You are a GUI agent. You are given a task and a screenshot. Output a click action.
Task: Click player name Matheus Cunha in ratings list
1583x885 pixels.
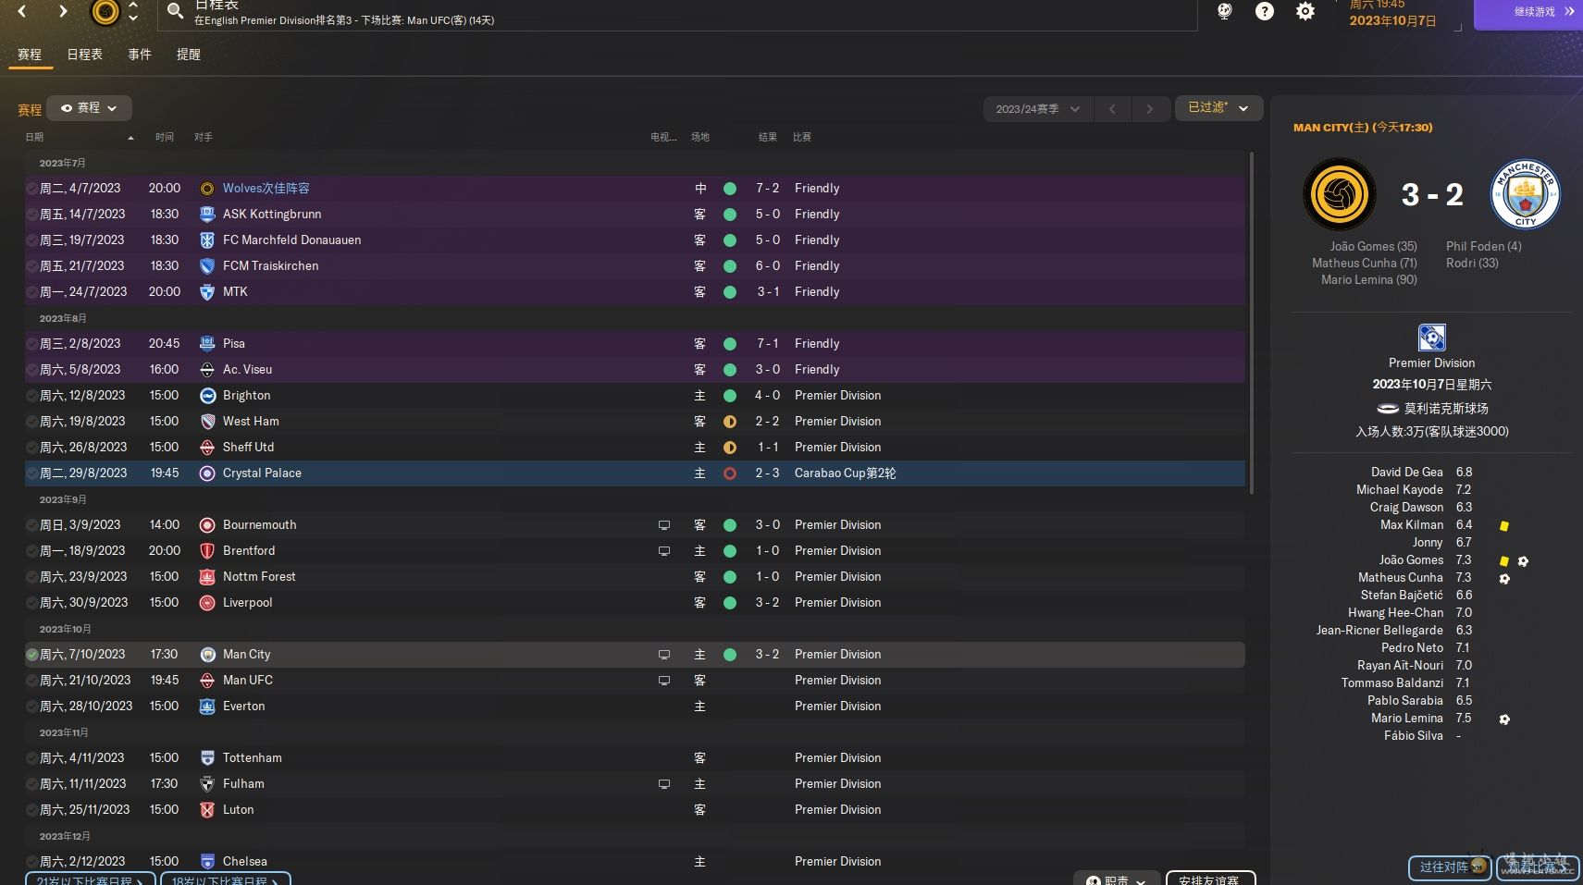[1400, 577]
